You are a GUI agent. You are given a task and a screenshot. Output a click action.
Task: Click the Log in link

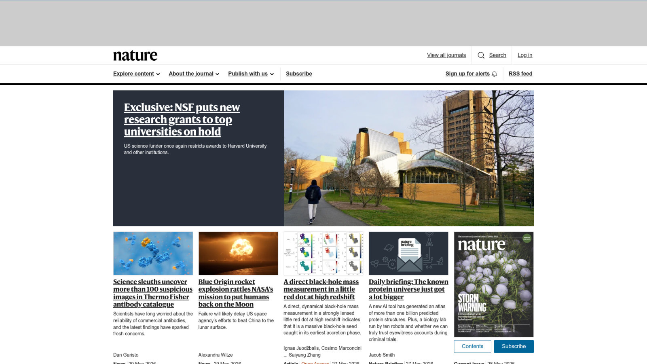pos(525,55)
